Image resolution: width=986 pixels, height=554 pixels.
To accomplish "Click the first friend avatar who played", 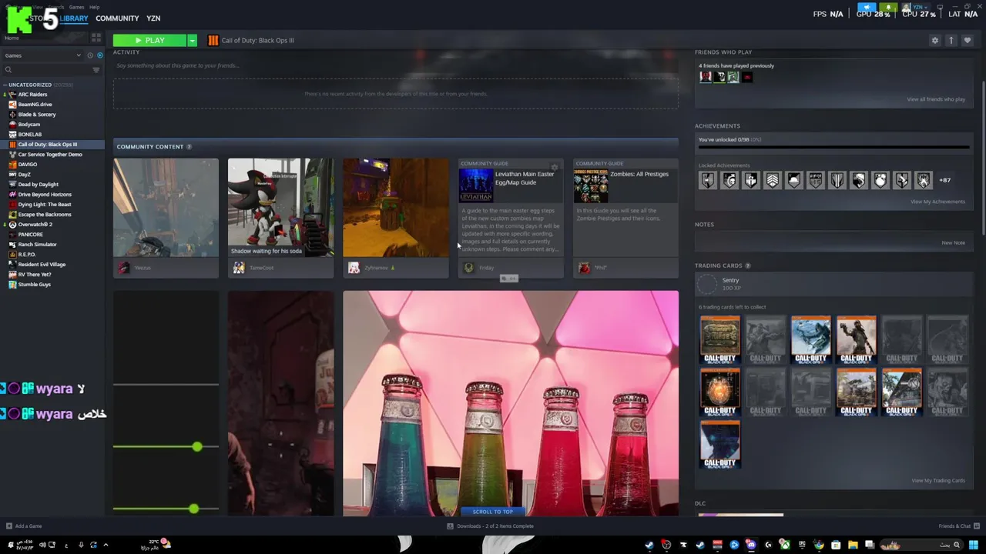I will (705, 77).
